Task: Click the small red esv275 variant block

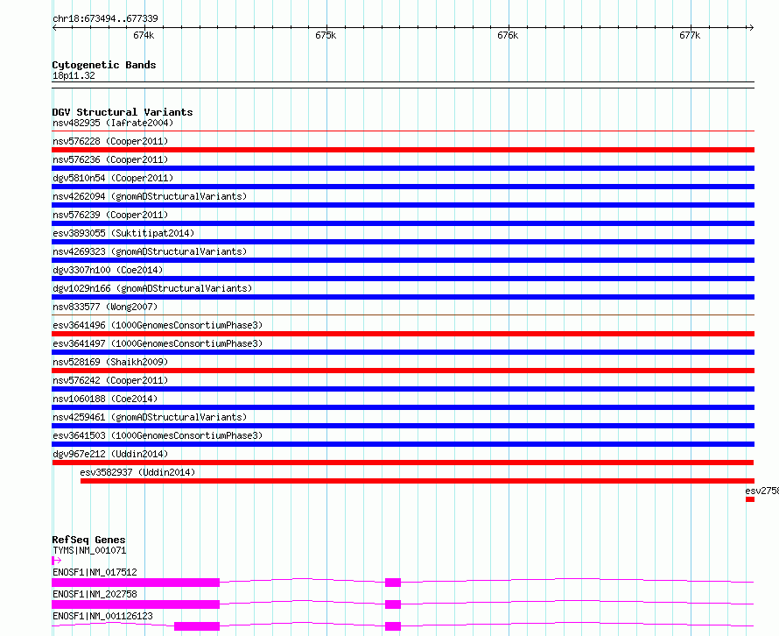Action: pos(750,499)
